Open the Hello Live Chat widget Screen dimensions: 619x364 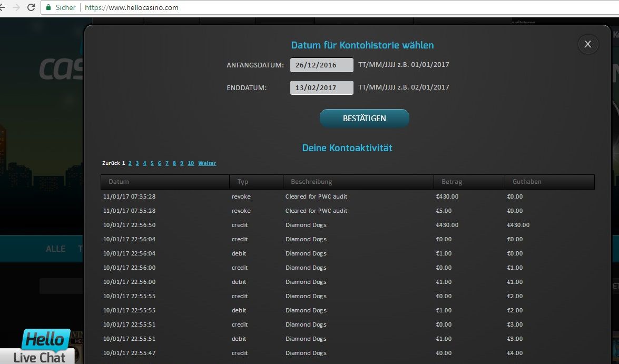tap(40, 347)
